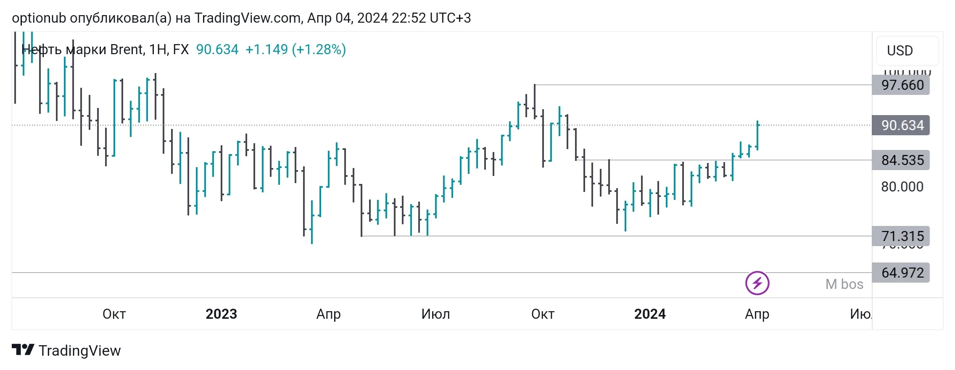Click the last Апр time axis label
The height and width of the screenshot is (370, 955).
coord(757,314)
